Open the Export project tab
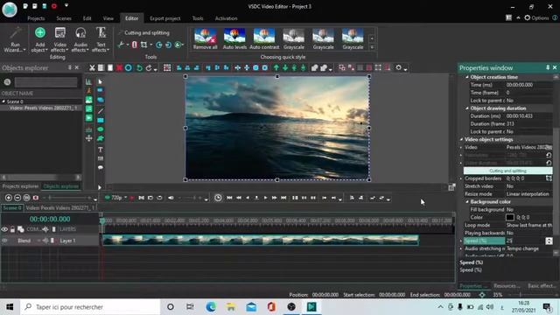 tap(165, 18)
